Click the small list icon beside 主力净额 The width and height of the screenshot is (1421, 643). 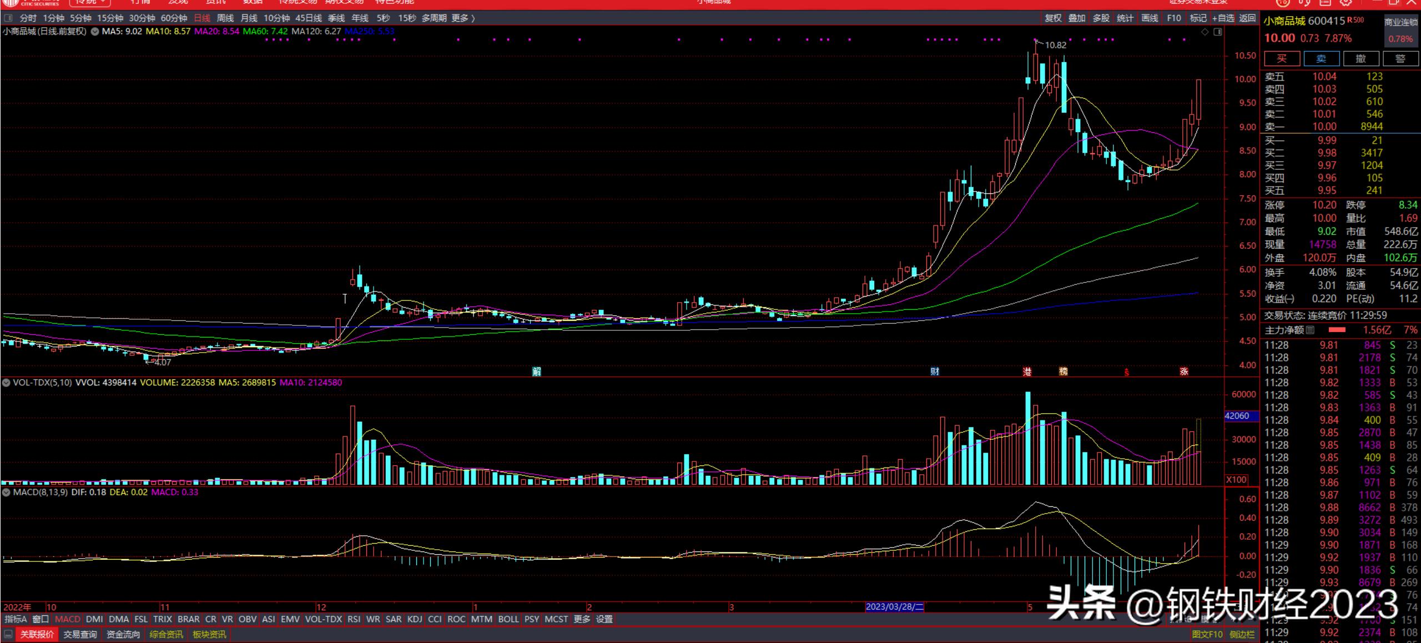pos(1311,330)
